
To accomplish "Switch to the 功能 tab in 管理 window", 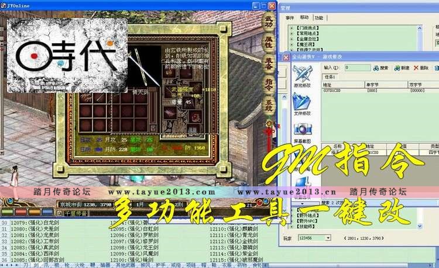I will 319,18.
